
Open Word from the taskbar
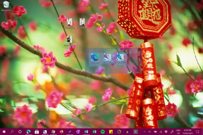pyautogui.click(x=86, y=132)
